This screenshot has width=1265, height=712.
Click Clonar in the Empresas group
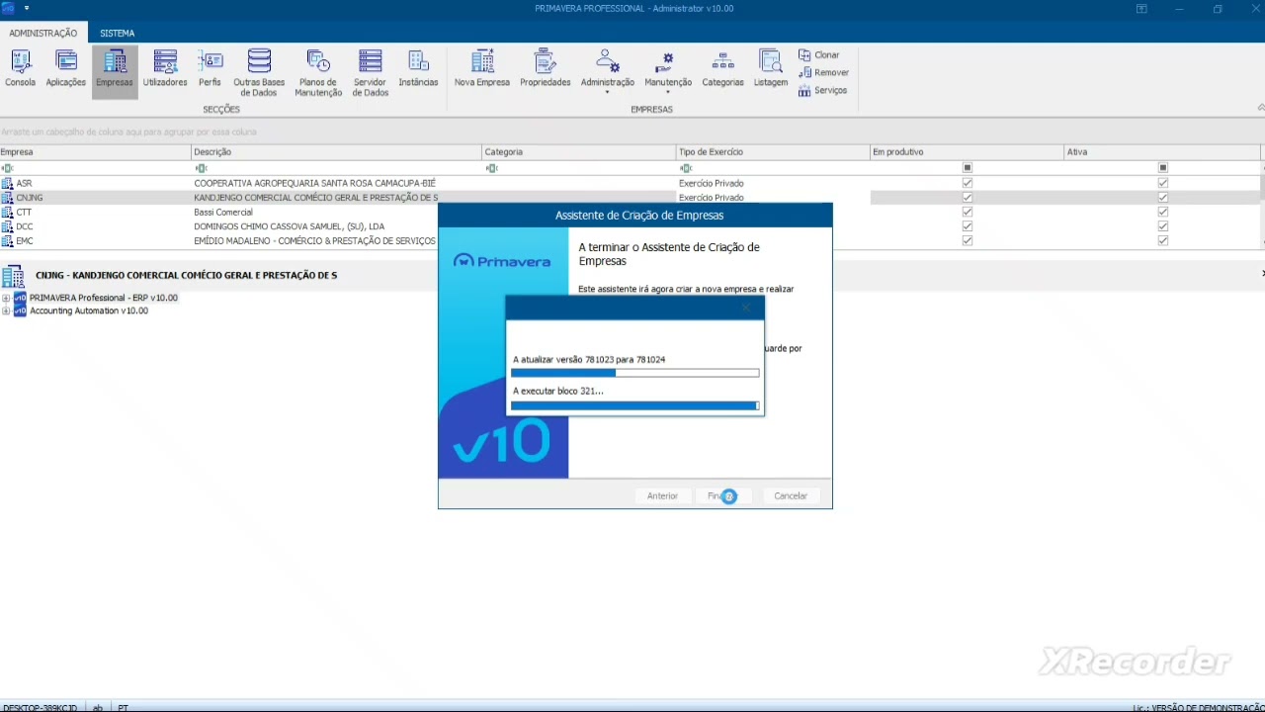coord(819,55)
